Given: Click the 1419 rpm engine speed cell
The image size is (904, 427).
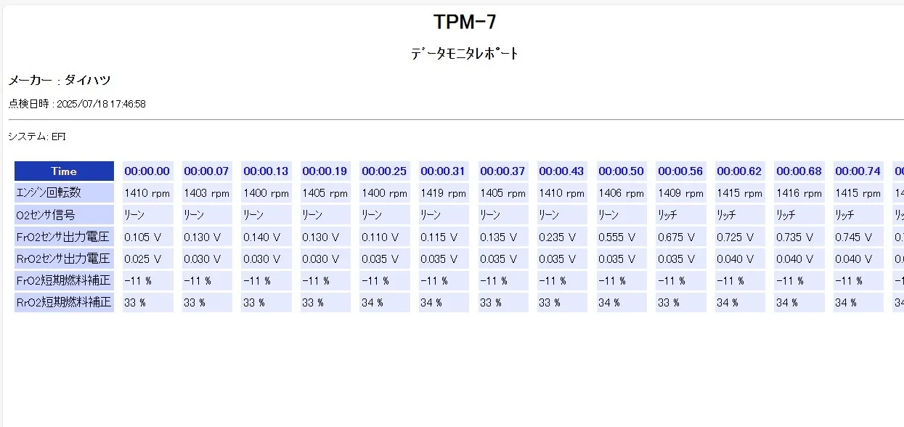Looking at the screenshot, I should [x=444, y=193].
